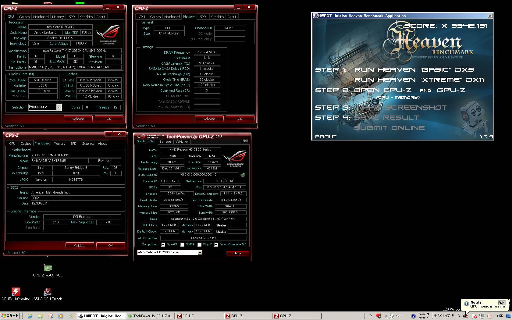The height and width of the screenshot is (320, 512).
Task: Run Heaven "Basic" DX9 in HWBOT
Action: pyautogui.click(x=414, y=70)
